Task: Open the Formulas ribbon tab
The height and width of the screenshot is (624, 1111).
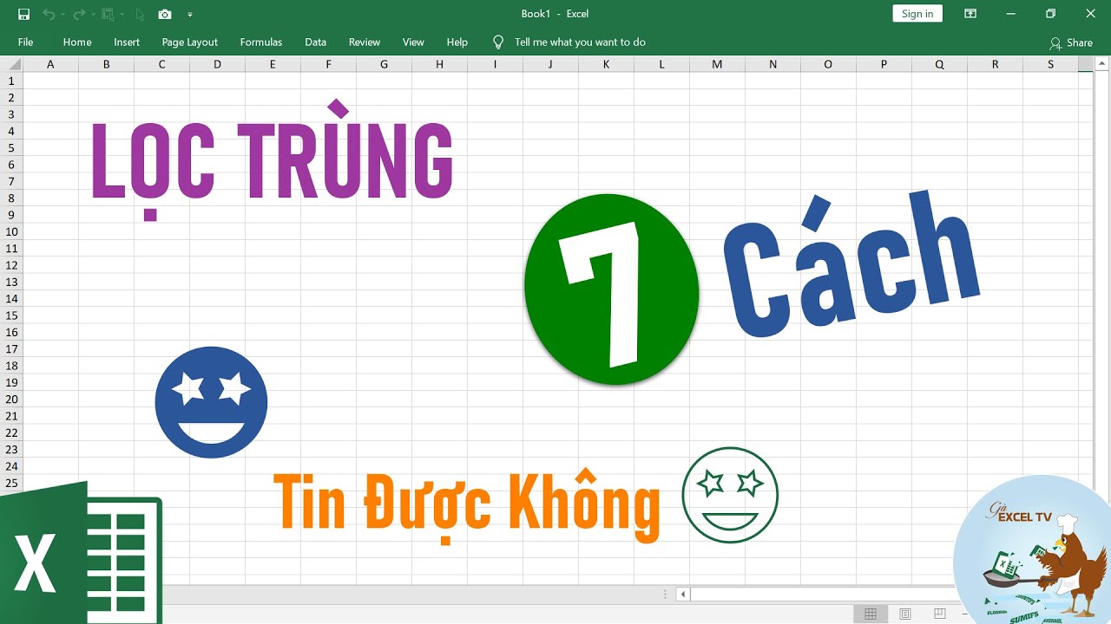Action: click(261, 42)
